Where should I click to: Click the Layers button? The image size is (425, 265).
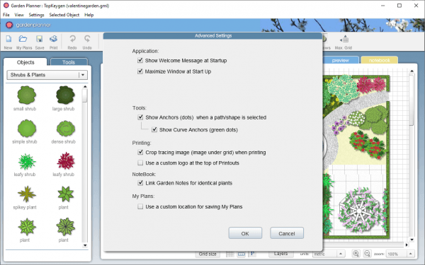coord(280,254)
